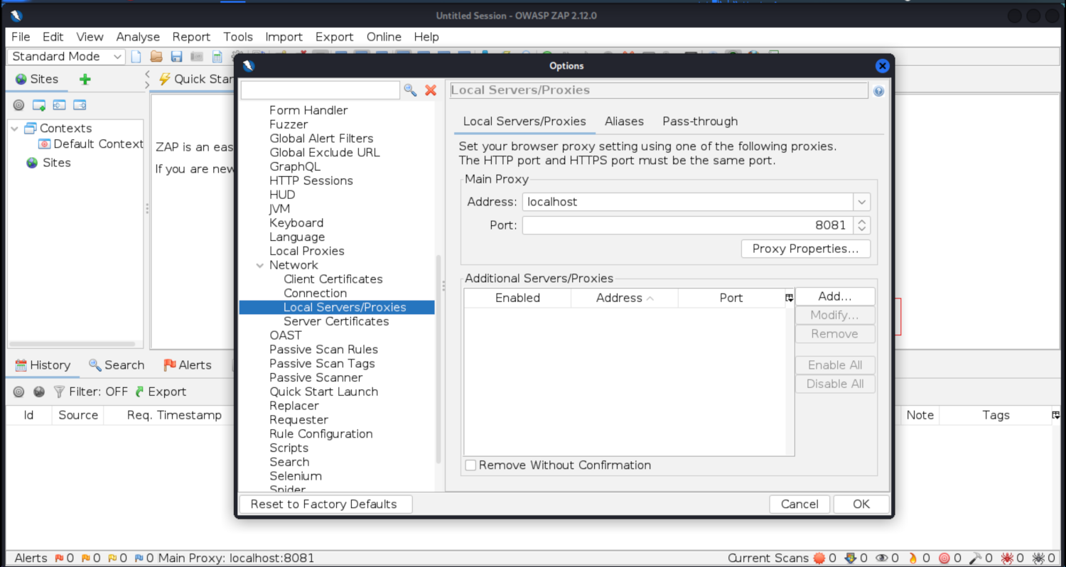Click the Export Context icon in Sites toolbar
The width and height of the screenshot is (1066, 567).
80,105
